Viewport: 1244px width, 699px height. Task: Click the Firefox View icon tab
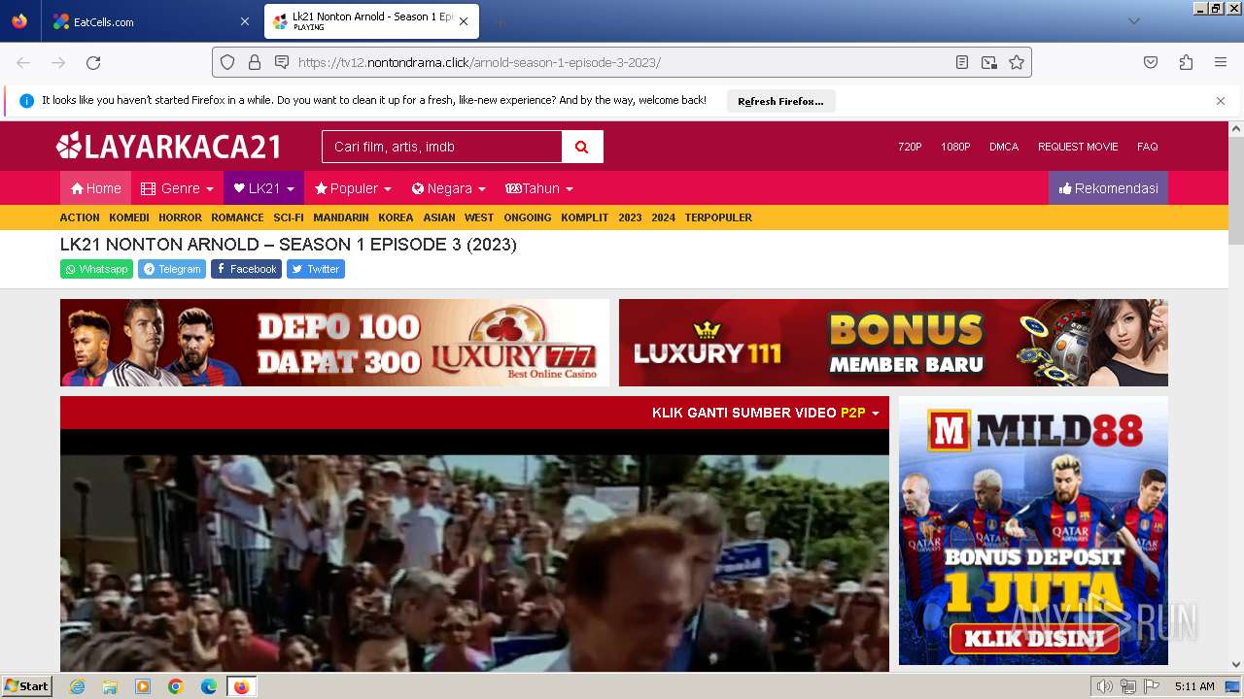(x=19, y=21)
